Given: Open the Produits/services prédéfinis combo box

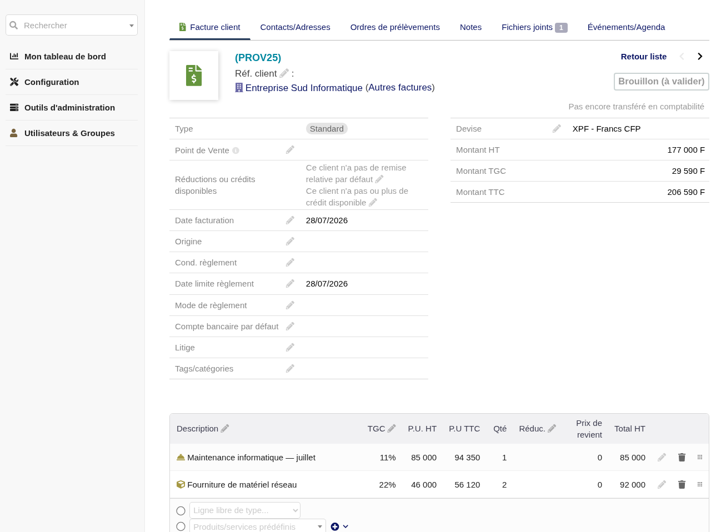Looking at the screenshot, I should click(258, 526).
